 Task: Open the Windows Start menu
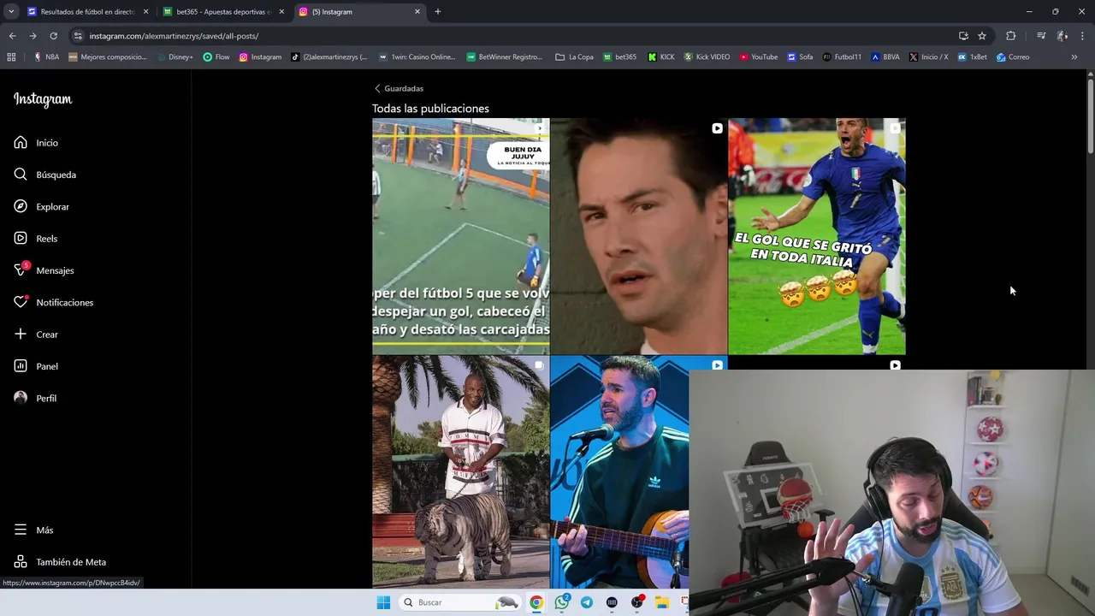(x=383, y=602)
